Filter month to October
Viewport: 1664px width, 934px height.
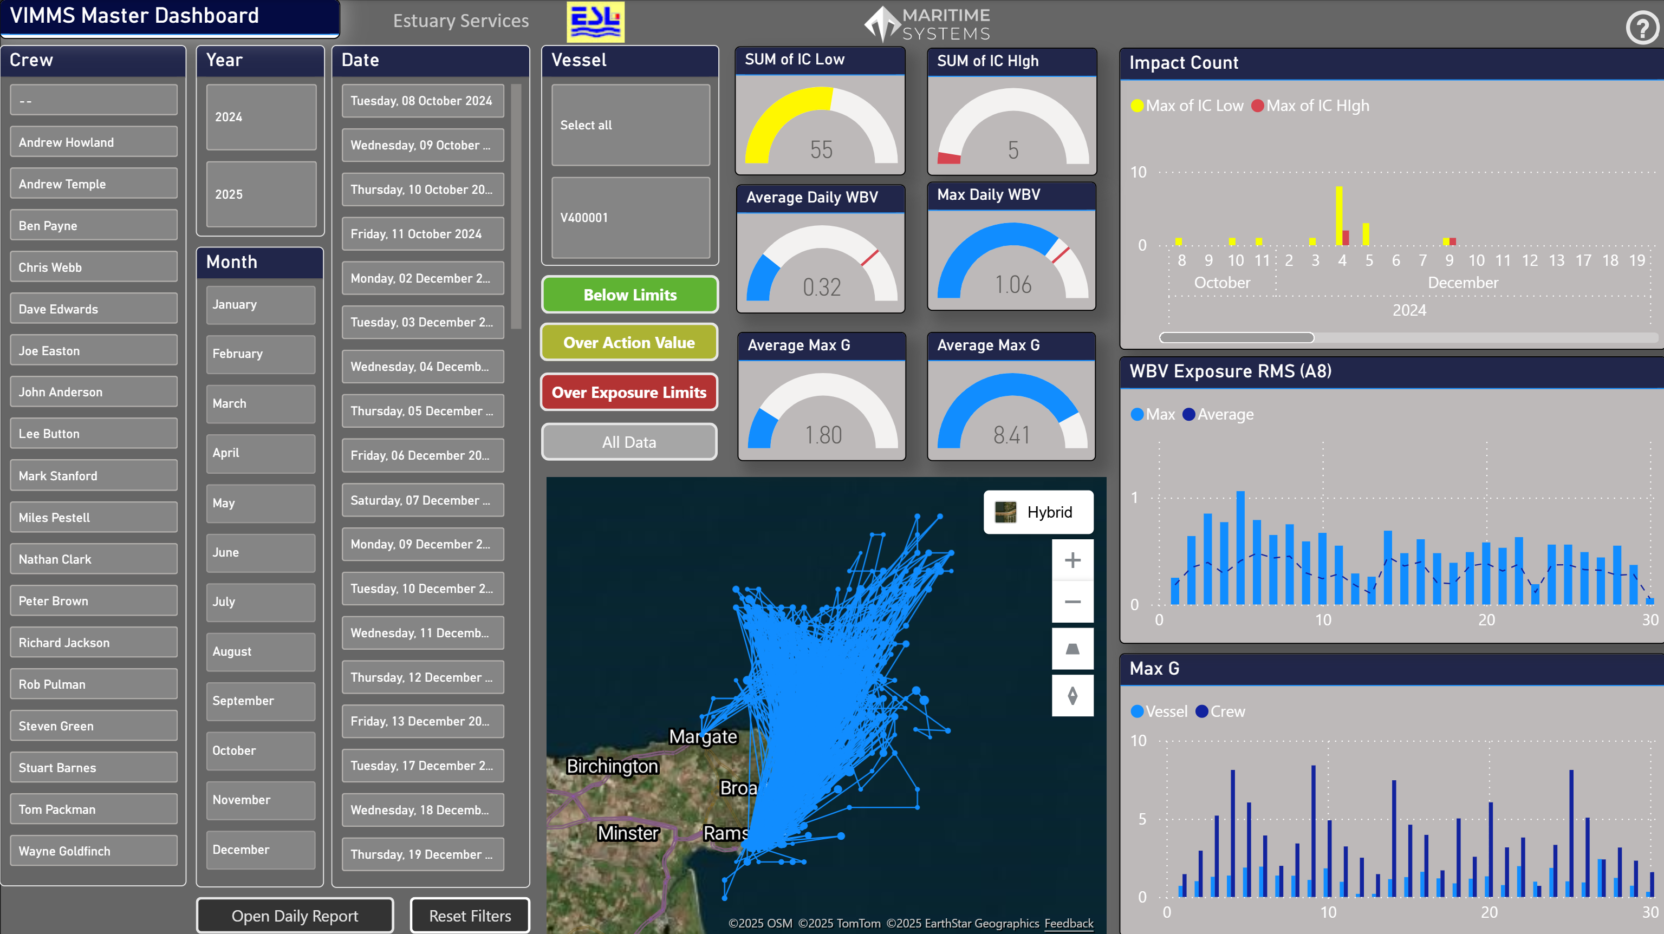point(261,750)
